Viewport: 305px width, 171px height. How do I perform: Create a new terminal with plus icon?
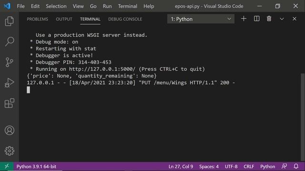(x=244, y=19)
